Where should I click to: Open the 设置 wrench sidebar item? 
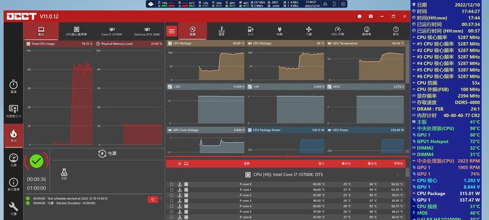[13, 208]
